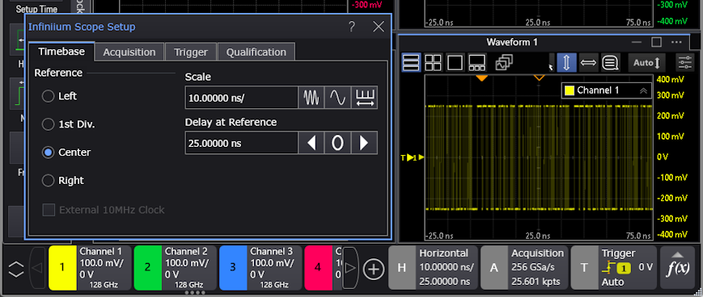This screenshot has height=297, width=703.
Task: Open the waveform settings sliders icon
Action: click(x=685, y=63)
